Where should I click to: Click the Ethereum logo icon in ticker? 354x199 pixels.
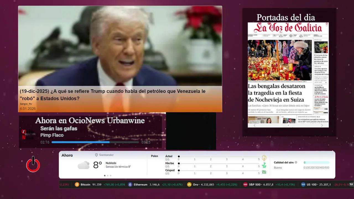130,185
